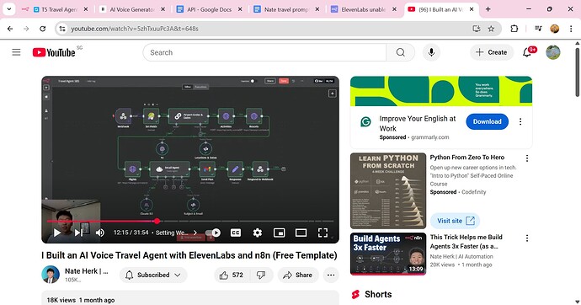Click the search magnifier button
This screenshot has height=305, width=581.
click(x=400, y=52)
